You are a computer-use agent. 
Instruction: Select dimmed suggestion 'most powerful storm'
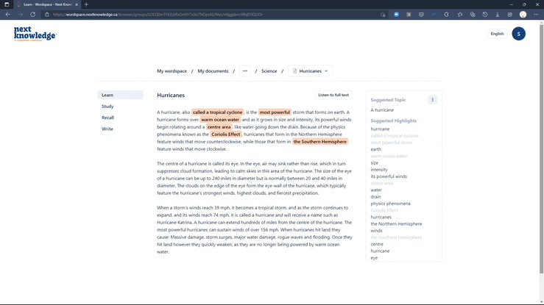[x=392, y=143]
